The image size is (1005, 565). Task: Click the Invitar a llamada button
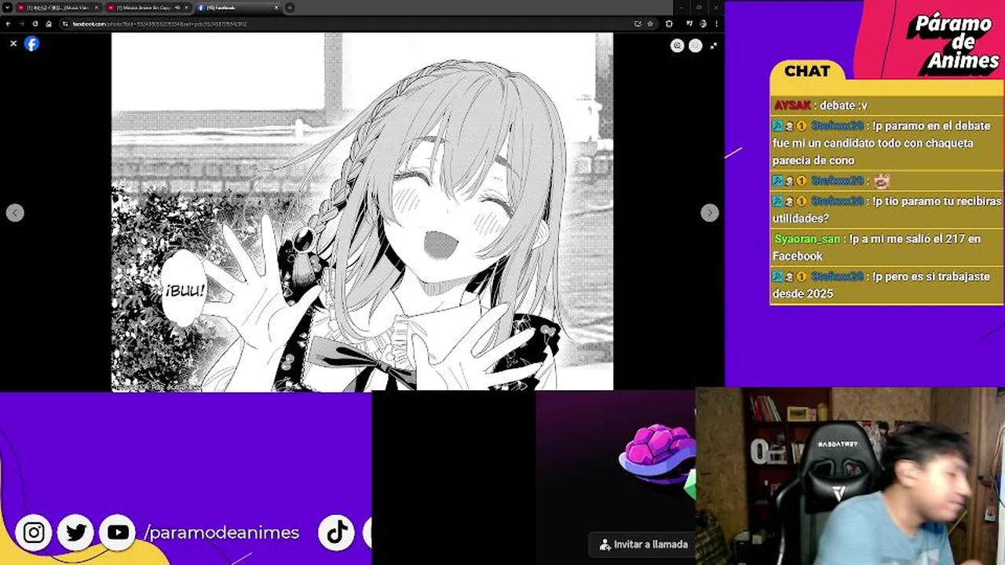643,544
